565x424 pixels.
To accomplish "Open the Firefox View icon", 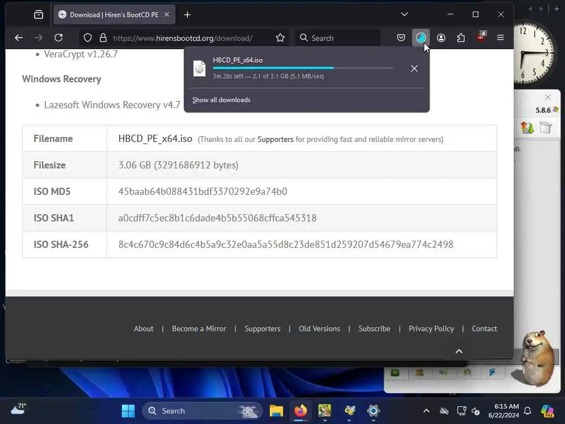I will pyautogui.click(x=39, y=14).
